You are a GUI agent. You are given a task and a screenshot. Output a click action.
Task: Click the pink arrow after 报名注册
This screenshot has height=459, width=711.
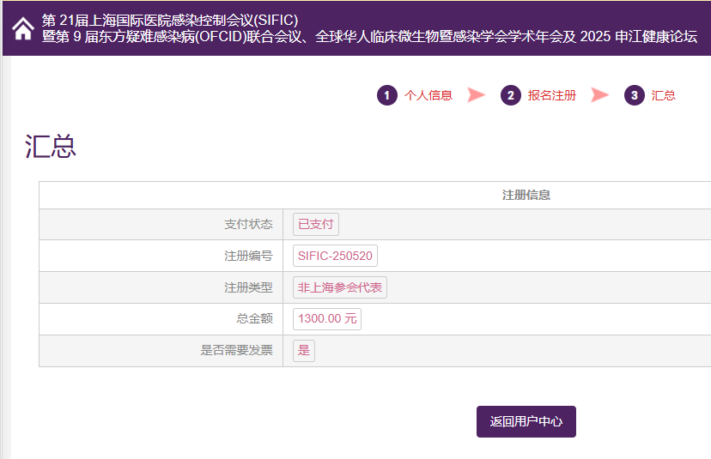[x=600, y=95]
